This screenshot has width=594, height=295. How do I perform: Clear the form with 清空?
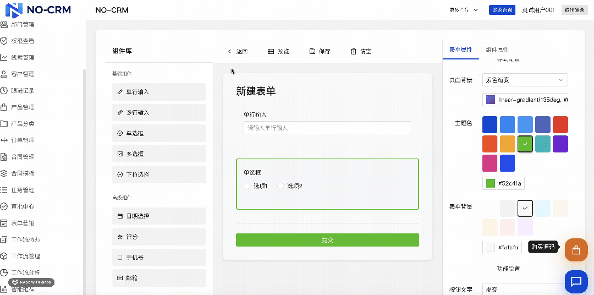click(361, 52)
